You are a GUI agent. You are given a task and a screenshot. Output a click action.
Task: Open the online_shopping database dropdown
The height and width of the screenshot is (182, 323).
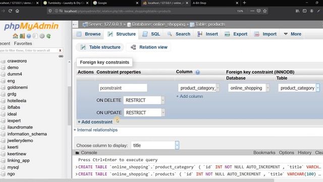(x=249, y=88)
